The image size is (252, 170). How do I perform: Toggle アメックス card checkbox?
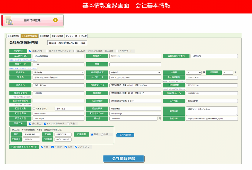click(x=76, y=147)
